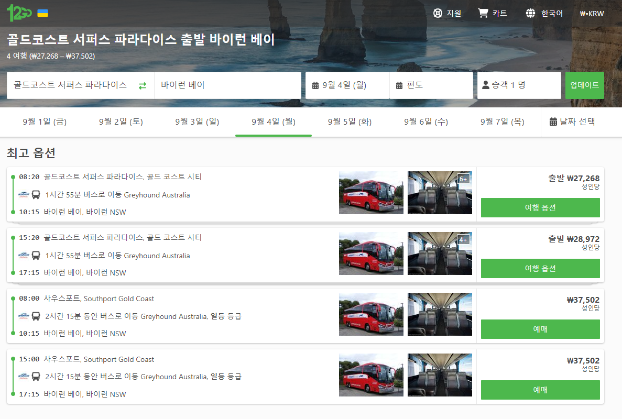Click calendar icon next to 날짜 선택
This screenshot has width=622, height=419.
click(x=553, y=122)
